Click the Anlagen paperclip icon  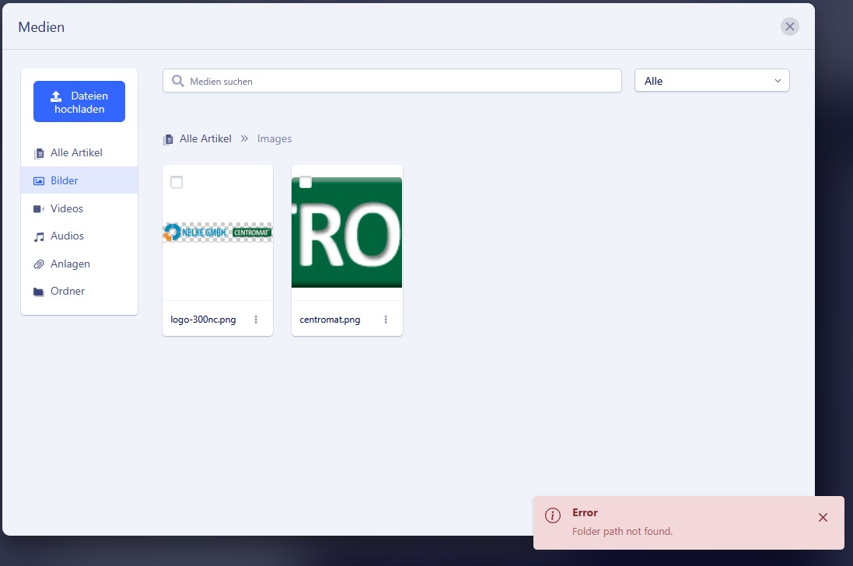pyautogui.click(x=39, y=264)
